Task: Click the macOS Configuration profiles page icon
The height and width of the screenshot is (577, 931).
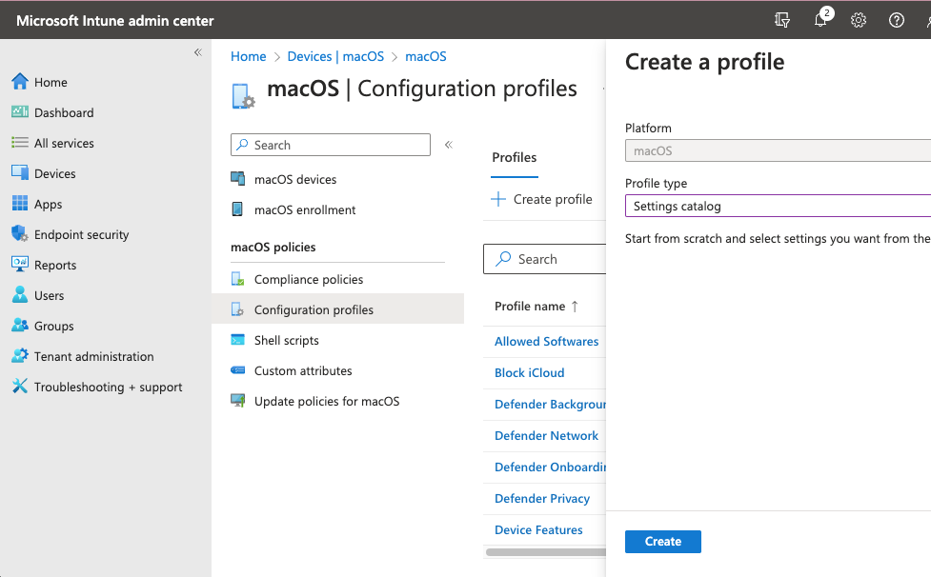Action: click(x=243, y=97)
